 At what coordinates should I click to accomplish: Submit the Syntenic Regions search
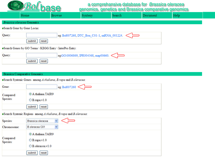(x=32, y=153)
